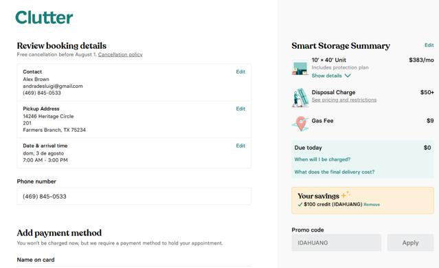Click the contact phone (469) 845-0533 under Alex Brown

(x=42, y=93)
